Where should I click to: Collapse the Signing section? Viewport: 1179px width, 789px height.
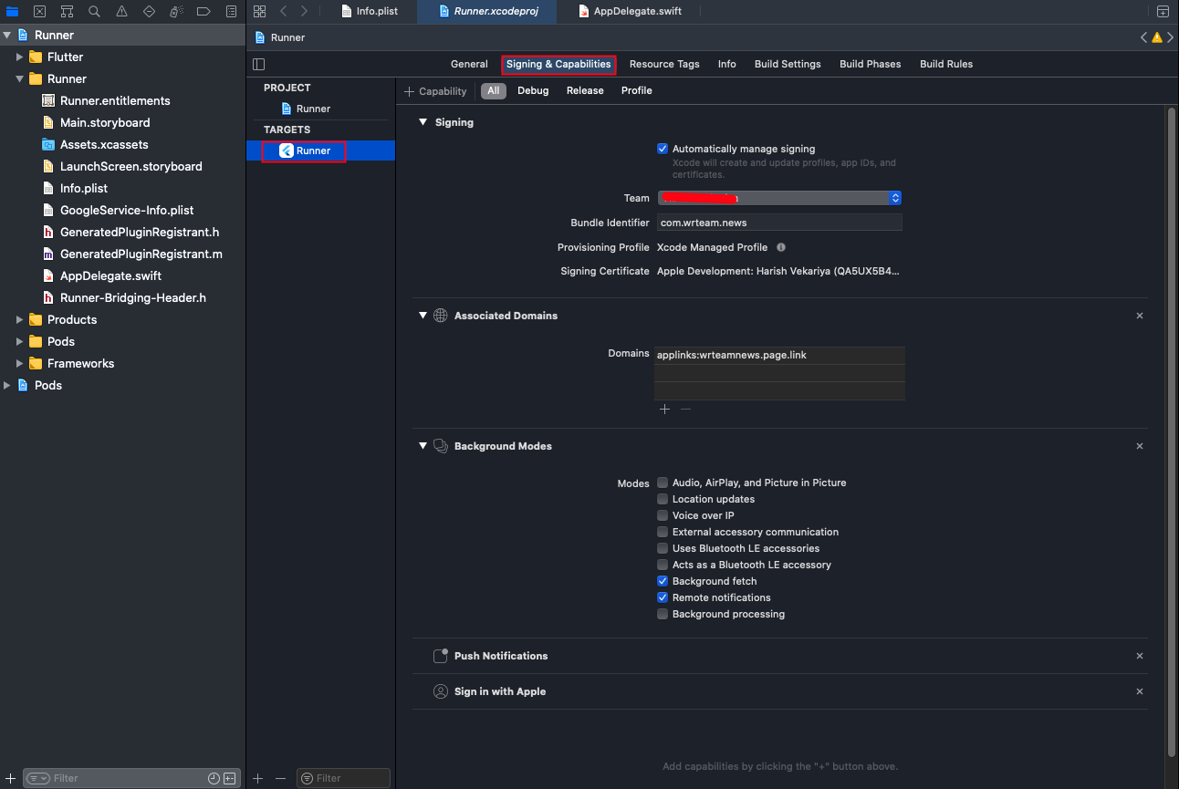[x=423, y=122]
